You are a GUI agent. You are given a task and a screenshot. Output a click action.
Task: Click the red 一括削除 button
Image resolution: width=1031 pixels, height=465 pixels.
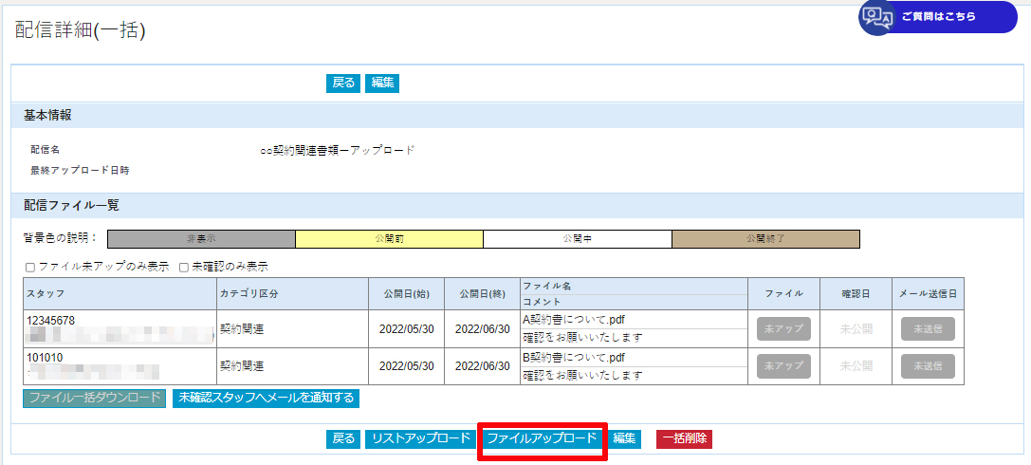685,438
